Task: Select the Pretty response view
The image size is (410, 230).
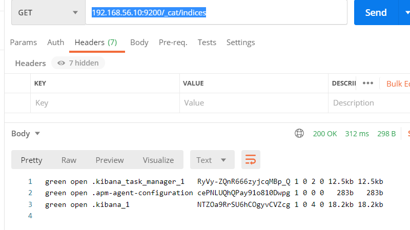Action: click(x=31, y=160)
